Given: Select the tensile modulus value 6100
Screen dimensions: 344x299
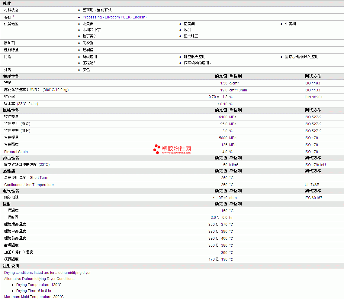Looking at the screenshot, I should (223, 117).
